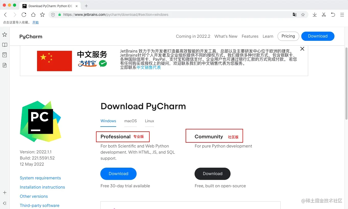
Task: Click the browser forward arrow
Action: pos(15,15)
